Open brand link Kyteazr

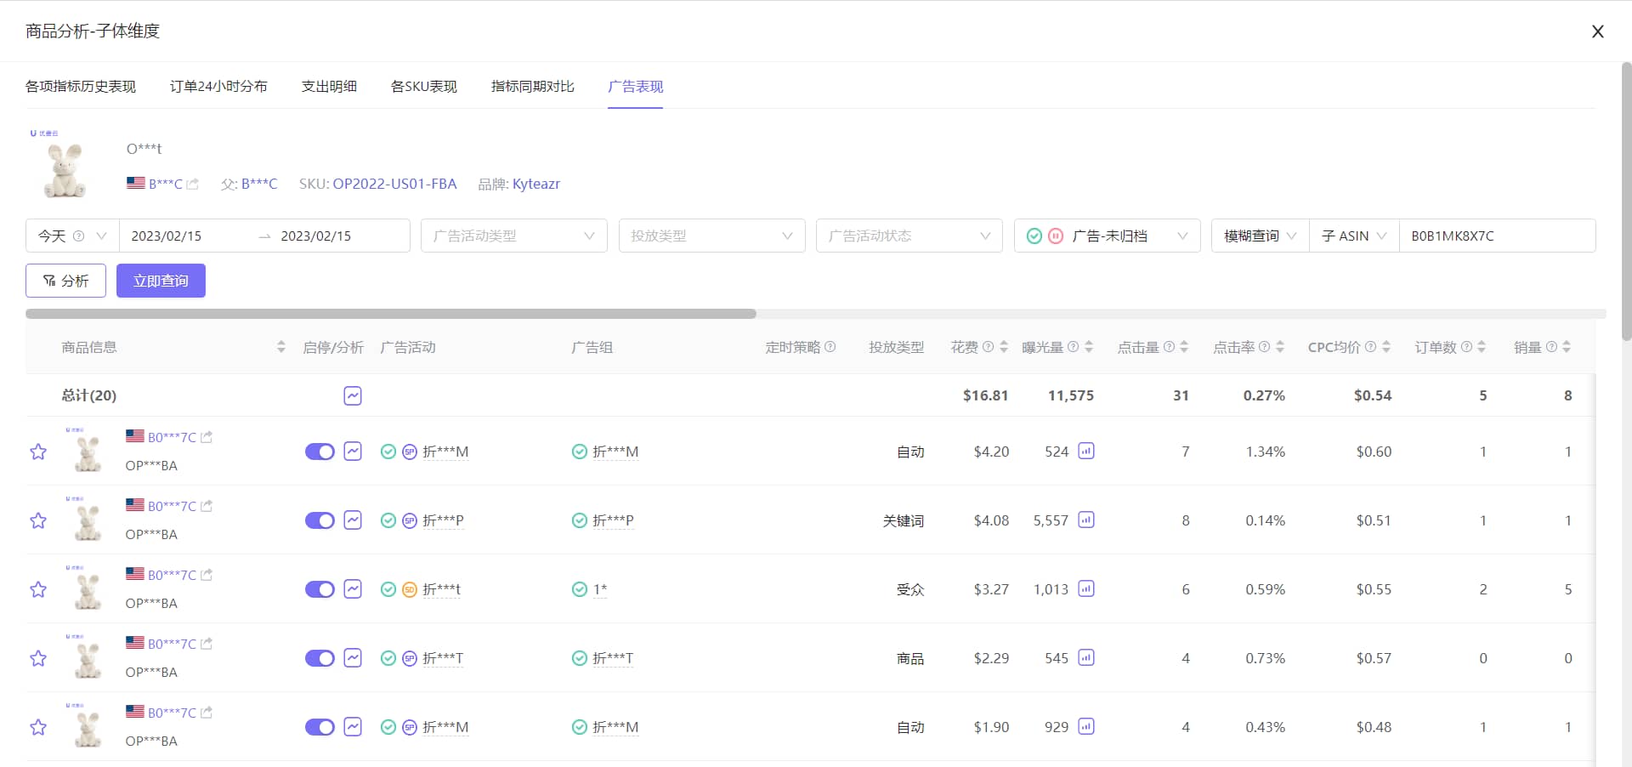tap(535, 184)
